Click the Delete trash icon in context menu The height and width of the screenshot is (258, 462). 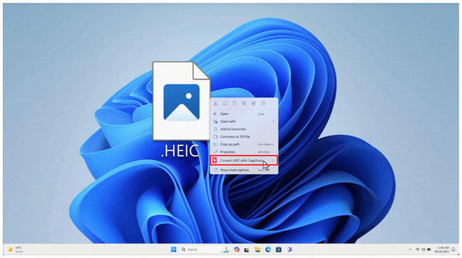[263, 103]
